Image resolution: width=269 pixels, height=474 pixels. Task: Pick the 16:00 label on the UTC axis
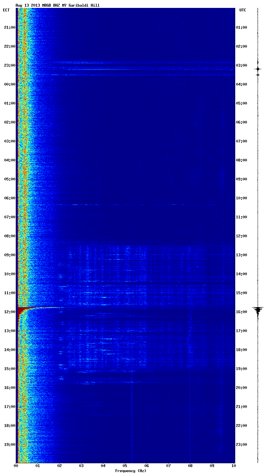[242, 312]
